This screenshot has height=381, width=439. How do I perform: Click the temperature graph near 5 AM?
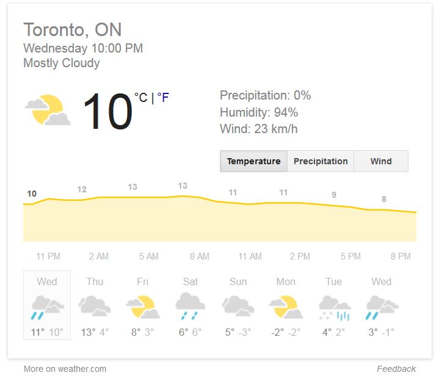pyautogui.click(x=149, y=219)
